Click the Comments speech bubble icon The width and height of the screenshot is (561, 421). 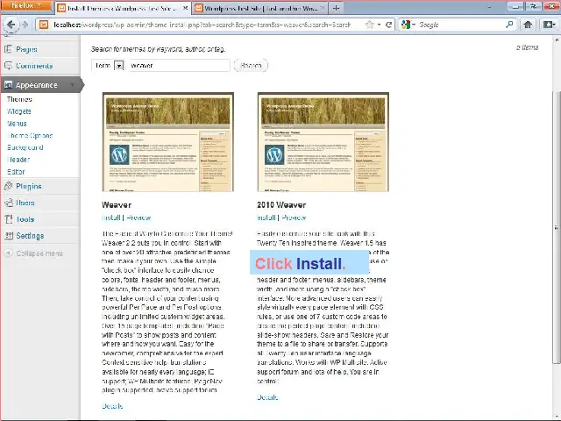[x=8, y=66]
